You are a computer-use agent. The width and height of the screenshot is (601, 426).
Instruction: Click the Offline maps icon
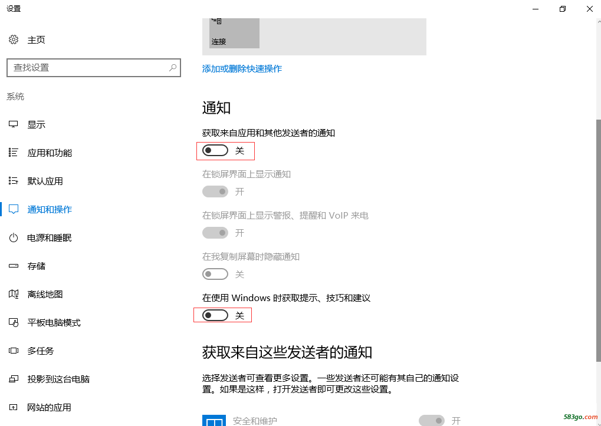(x=14, y=295)
